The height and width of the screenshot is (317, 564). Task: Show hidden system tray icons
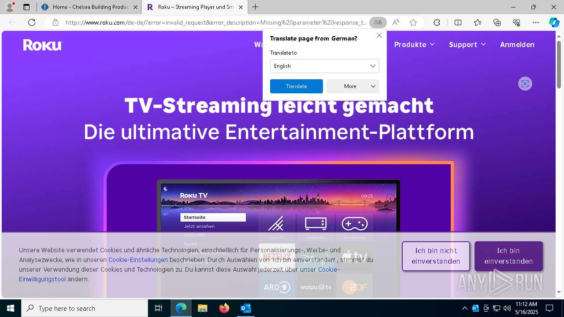(464, 308)
